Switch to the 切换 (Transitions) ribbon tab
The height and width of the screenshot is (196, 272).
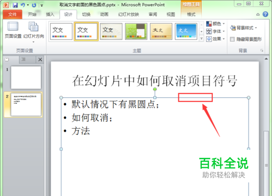[x=86, y=14]
